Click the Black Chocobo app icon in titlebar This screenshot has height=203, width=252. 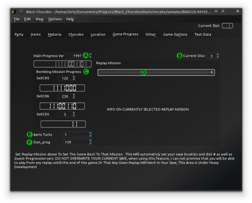(14, 12)
